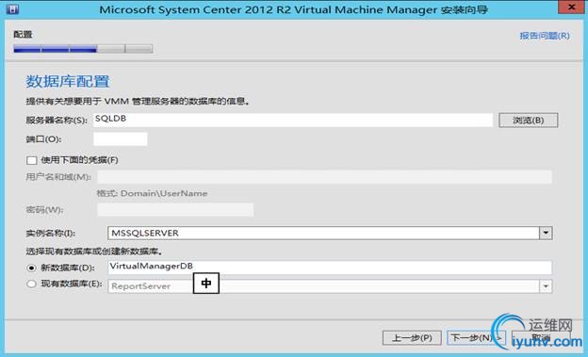
Task: Open the 报告问题(R) link
Action: (x=545, y=36)
